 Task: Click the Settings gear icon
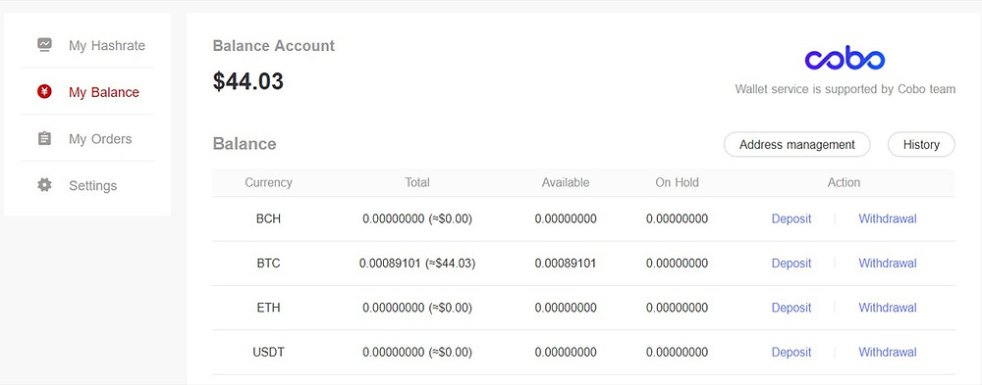click(44, 185)
